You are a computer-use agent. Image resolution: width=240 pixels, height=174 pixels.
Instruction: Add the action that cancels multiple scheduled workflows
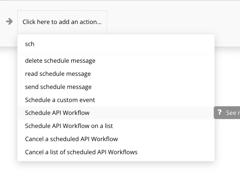tap(81, 152)
